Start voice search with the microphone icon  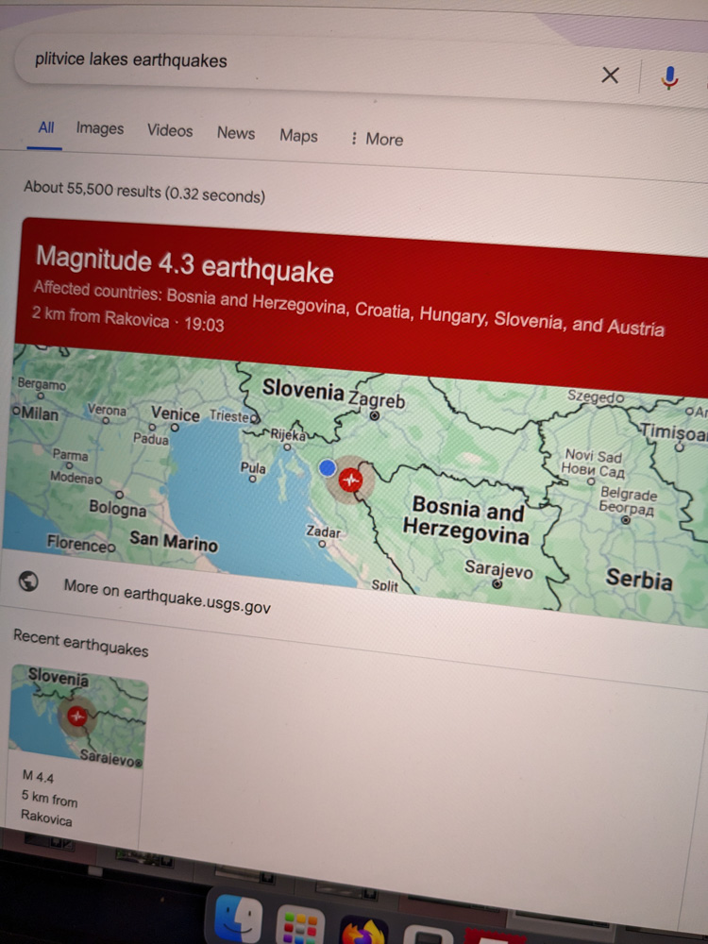coord(669,78)
